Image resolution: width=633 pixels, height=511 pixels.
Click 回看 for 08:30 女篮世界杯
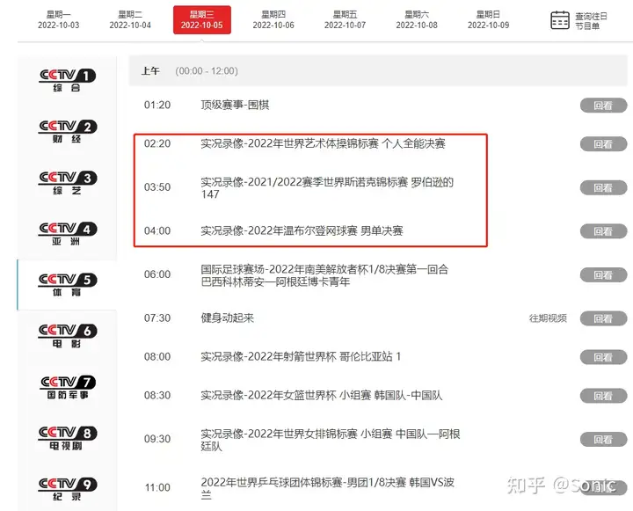[x=603, y=396]
